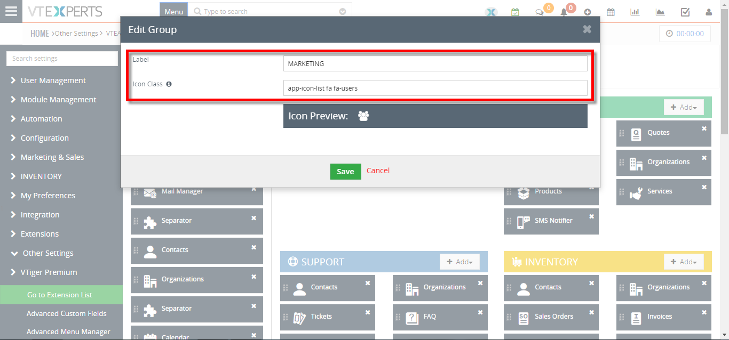This screenshot has width=729, height=340.
Task: Select the Calendar item in left column
Action: tap(197, 333)
